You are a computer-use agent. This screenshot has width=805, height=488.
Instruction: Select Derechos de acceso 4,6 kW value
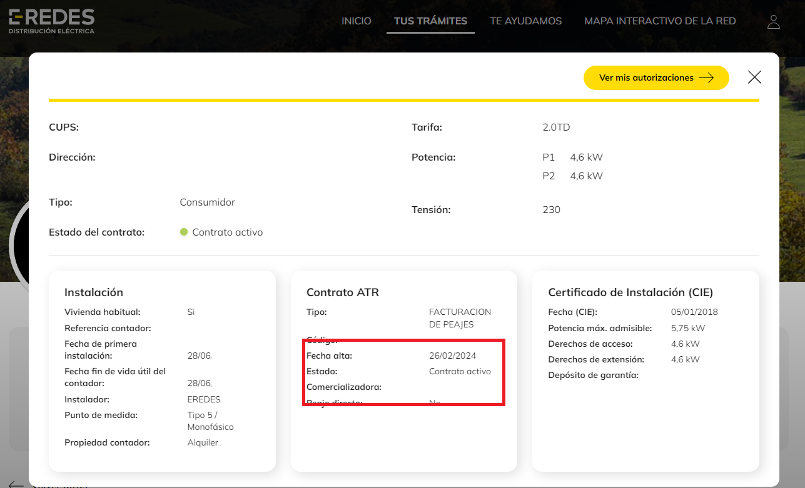(686, 344)
